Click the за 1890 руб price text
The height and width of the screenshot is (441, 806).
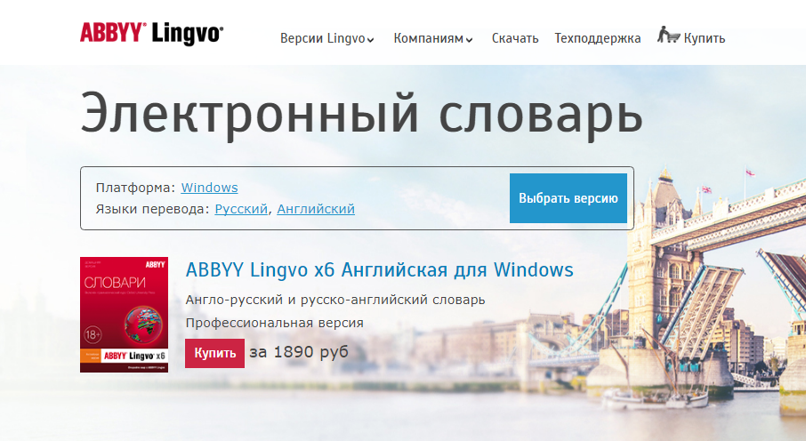pyautogui.click(x=299, y=352)
